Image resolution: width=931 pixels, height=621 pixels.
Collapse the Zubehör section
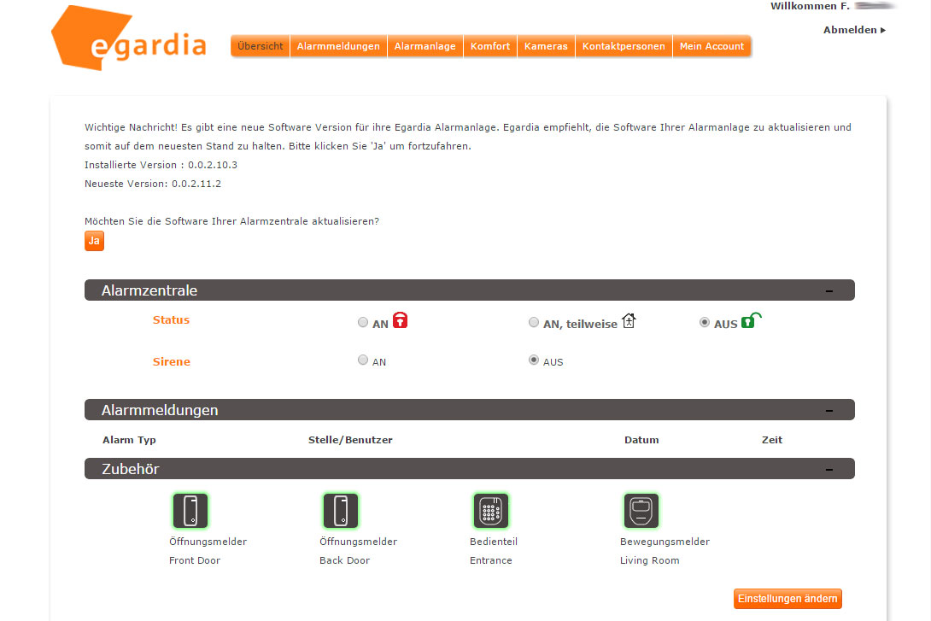click(x=829, y=469)
